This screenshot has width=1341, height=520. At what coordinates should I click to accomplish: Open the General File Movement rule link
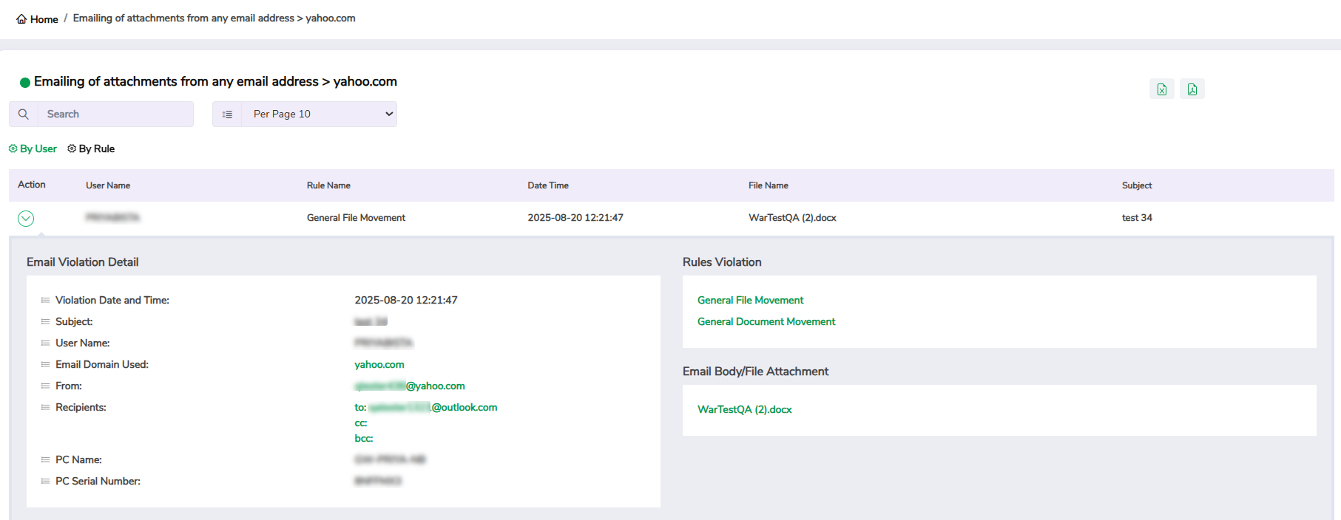coord(750,301)
